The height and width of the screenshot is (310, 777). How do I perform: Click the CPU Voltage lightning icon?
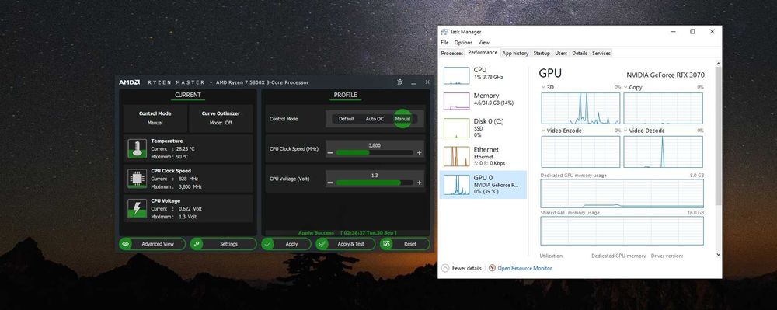[138, 208]
